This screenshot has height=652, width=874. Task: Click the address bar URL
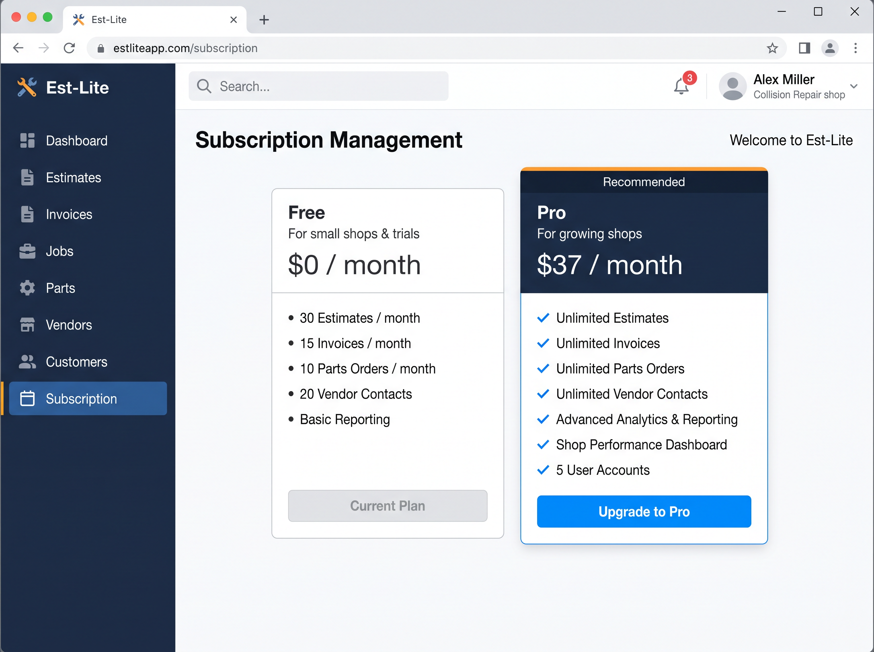tap(185, 48)
